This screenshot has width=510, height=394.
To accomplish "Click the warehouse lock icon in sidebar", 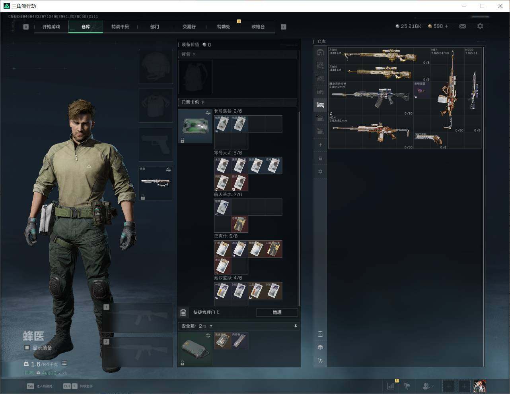I will [x=320, y=158].
